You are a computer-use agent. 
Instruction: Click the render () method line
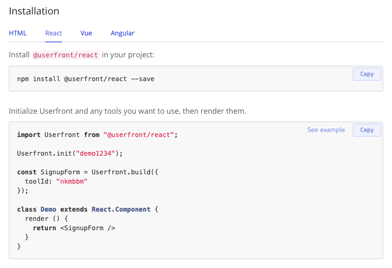47,219
